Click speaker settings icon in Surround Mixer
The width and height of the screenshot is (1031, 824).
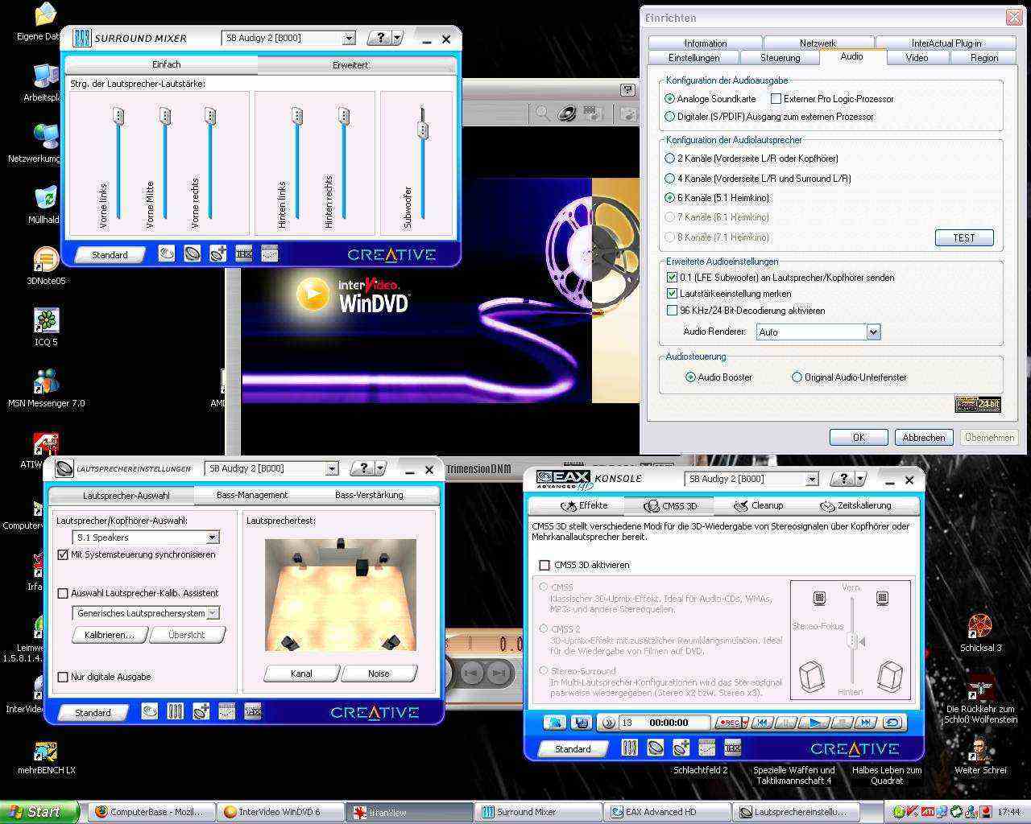tap(192, 254)
